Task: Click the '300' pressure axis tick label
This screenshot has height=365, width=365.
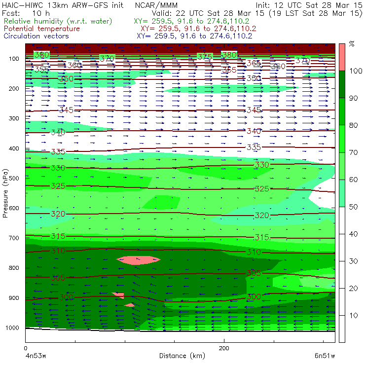Action: 14,118
